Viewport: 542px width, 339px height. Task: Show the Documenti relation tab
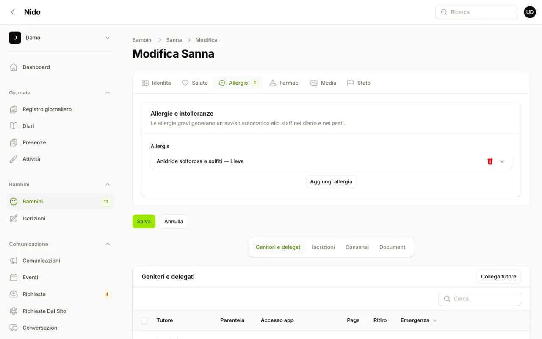393,247
